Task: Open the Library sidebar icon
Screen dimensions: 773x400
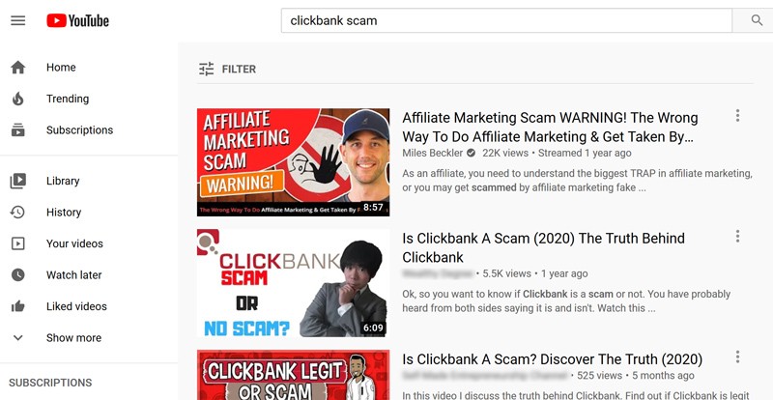Action: point(18,181)
